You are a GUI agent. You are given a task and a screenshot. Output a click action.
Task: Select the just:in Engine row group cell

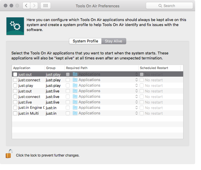(51, 108)
